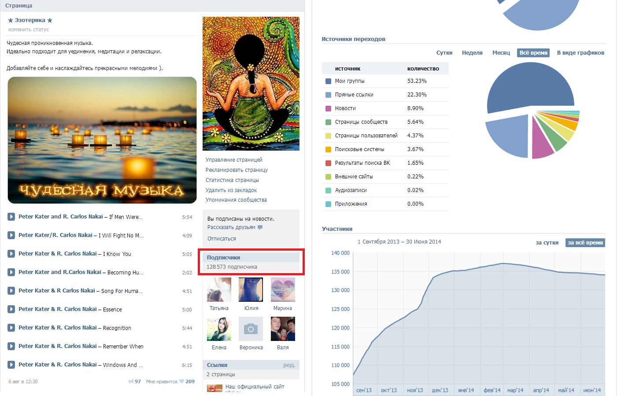621x396 pixels.
Task: Click the "Внешние сайты" row label
Action: pos(354,177)
